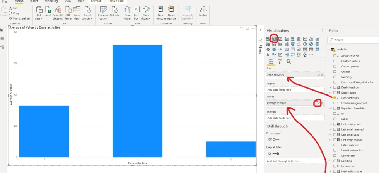379x173 pixels.
Task: Select the clustered bar chart visualization
Action: tap(280, 39)
